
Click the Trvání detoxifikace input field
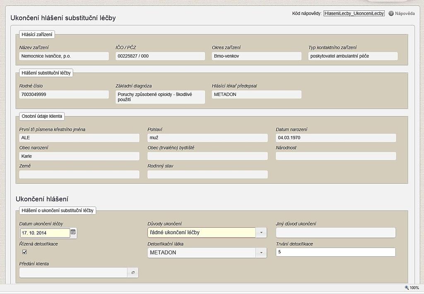coord(335,252)
